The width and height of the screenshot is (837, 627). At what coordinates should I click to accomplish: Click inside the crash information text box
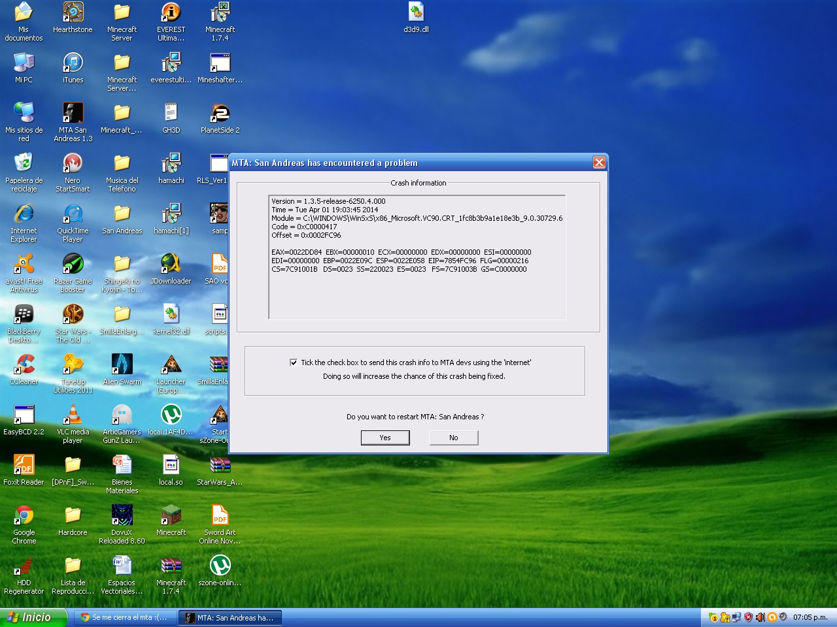coord(417,257)
